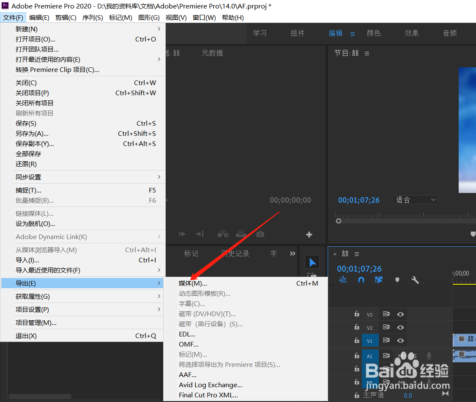This screenshot has height=402, width=476.
Task: Toggle V3 track output eye
Action: (400, 314)
